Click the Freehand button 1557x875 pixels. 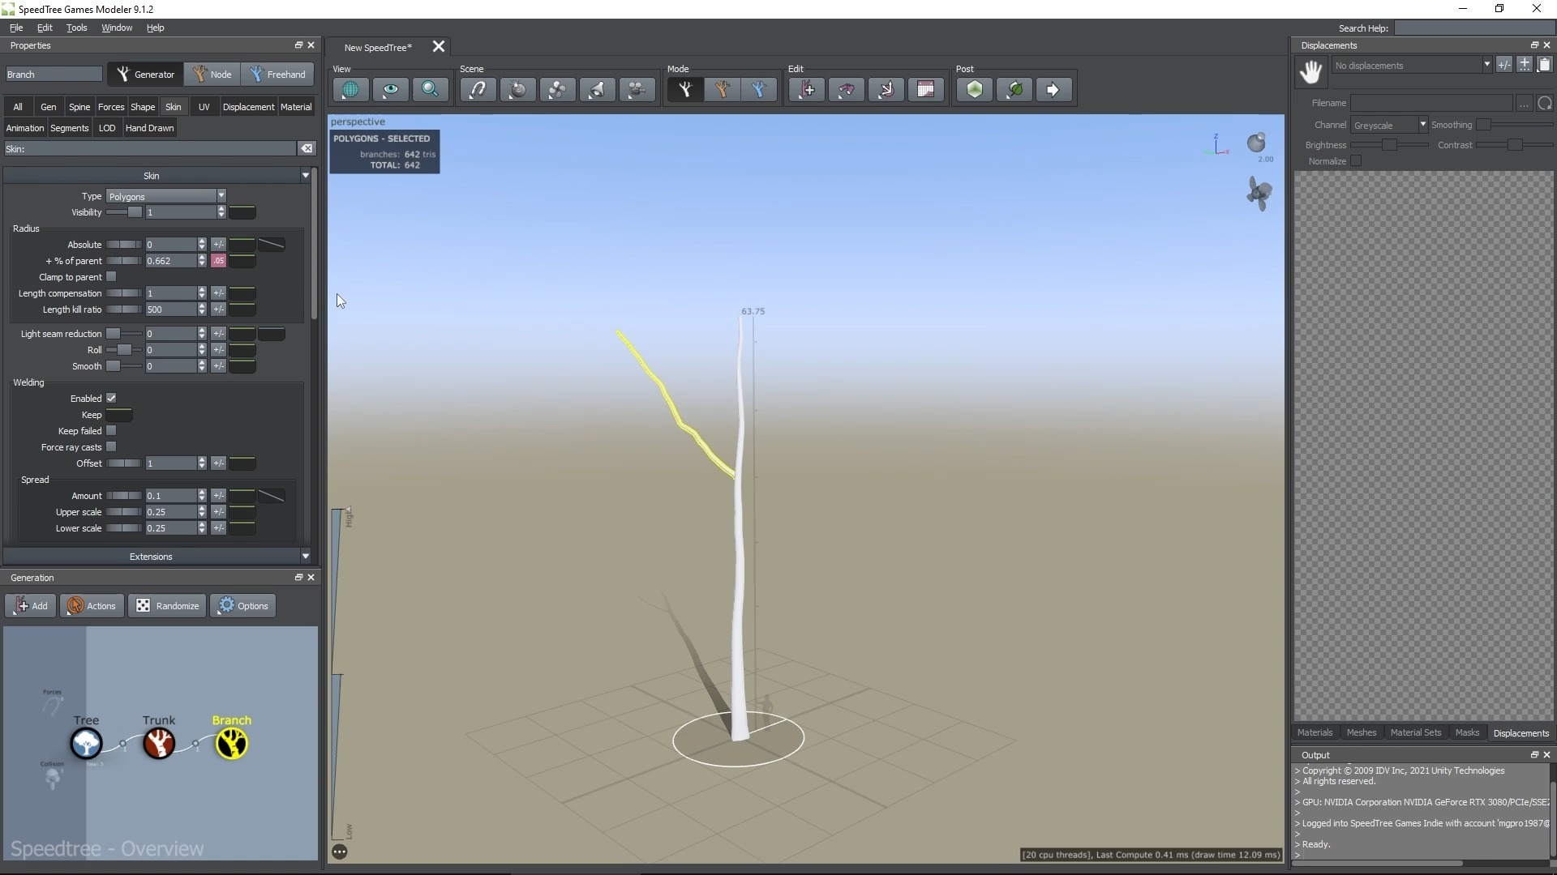coord(278,75)
